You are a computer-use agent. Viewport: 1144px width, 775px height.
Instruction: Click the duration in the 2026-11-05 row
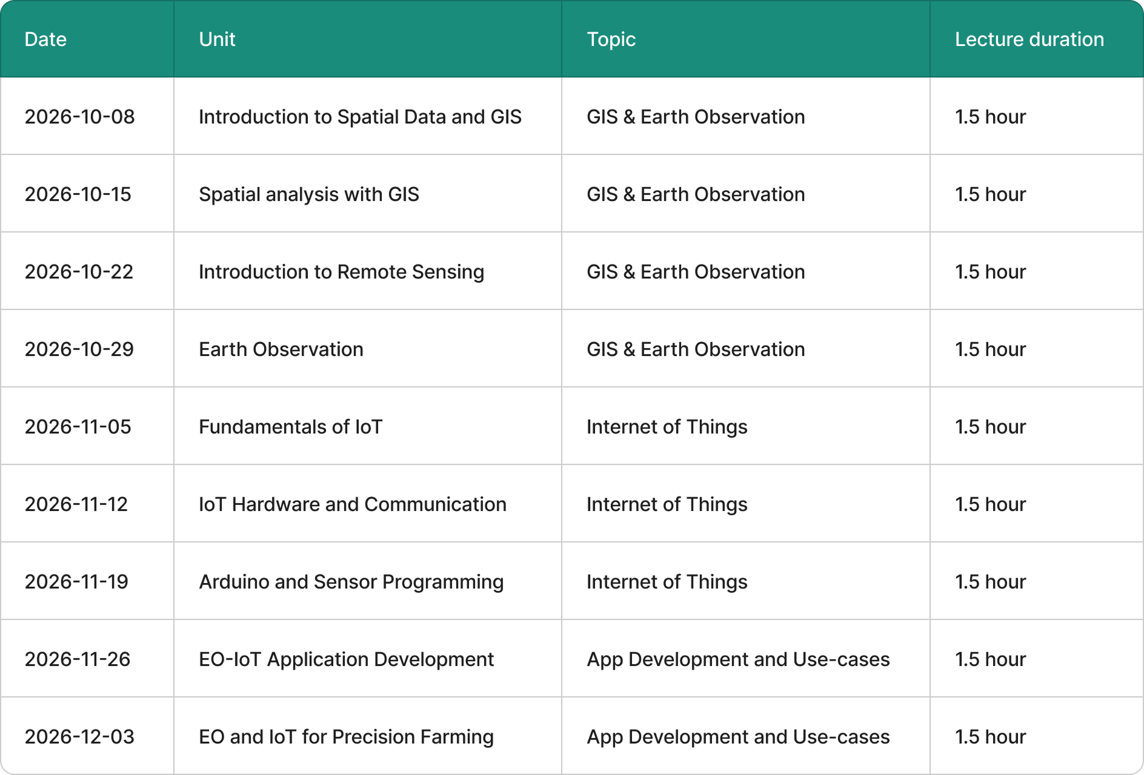click(x=991, y=427)
